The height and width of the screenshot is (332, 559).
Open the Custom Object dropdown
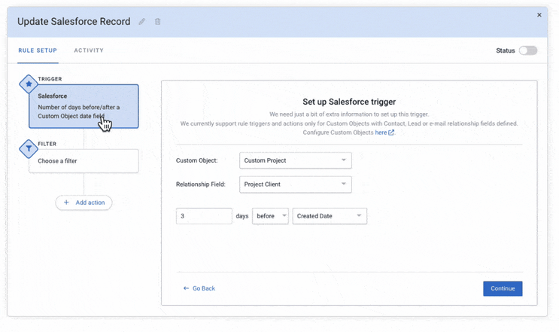pos(295,160)
